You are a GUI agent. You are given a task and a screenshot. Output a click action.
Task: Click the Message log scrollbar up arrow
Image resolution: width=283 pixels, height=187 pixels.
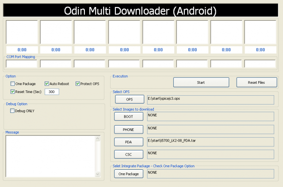(97, 138)
